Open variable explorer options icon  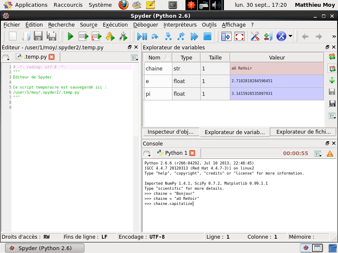[332, 116]
